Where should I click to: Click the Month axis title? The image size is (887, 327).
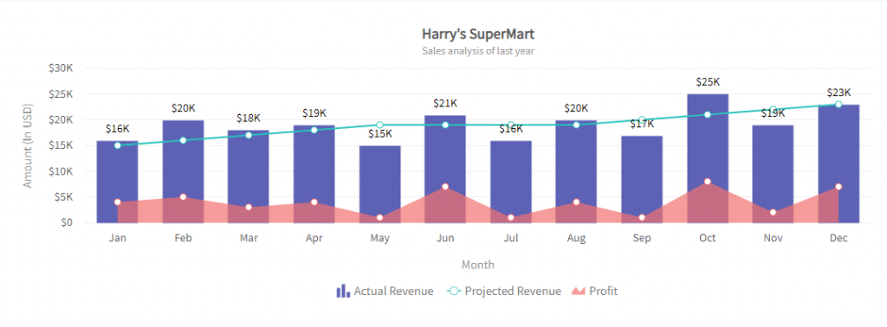[478, 265]
